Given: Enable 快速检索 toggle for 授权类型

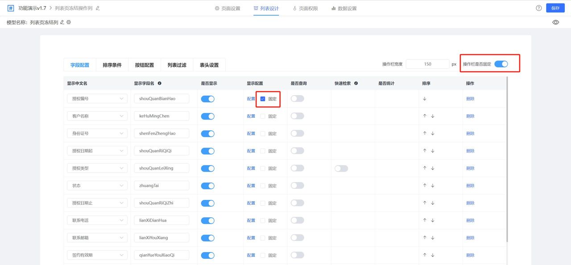Looking at the screenshot, I should pyautogui.click(x=341, y=168).
